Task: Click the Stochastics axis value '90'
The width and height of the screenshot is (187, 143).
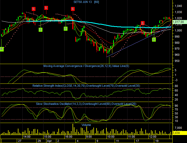Action: coord(176,106)
